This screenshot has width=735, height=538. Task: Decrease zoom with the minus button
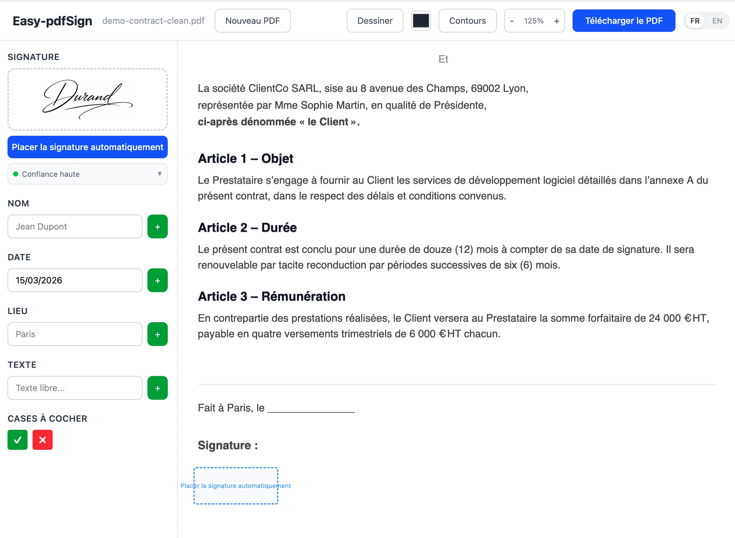512,21
